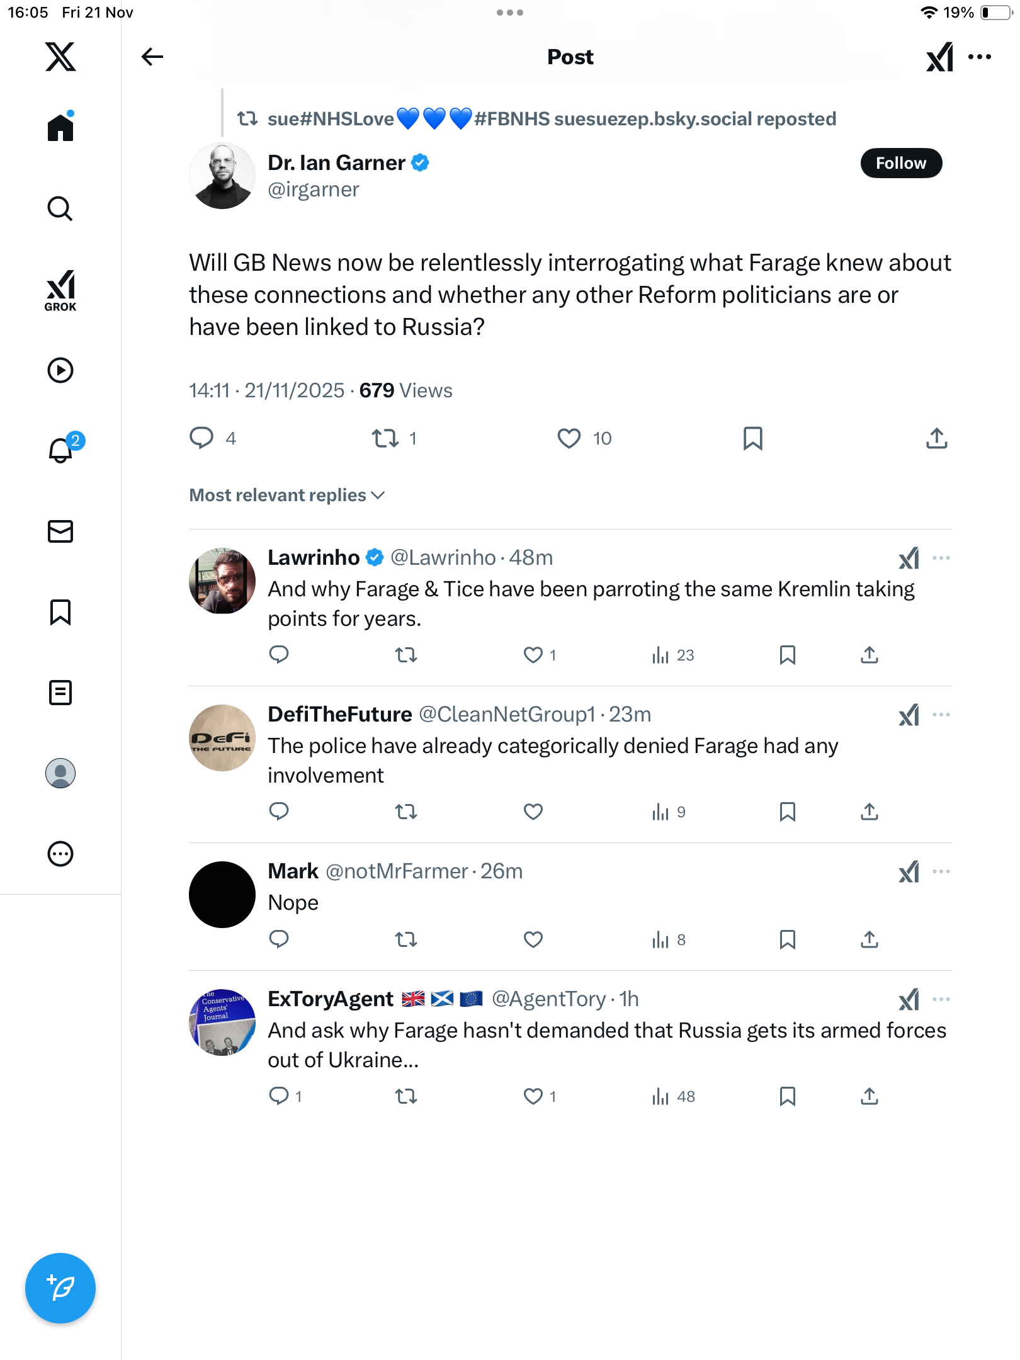Open three-dot menu on DefiTheFuture's reply

941,715
